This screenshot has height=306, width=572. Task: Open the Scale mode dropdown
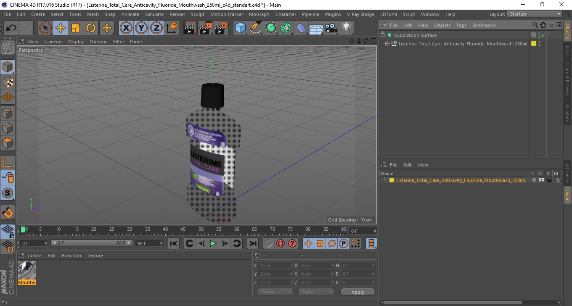[x=316, y=292]
